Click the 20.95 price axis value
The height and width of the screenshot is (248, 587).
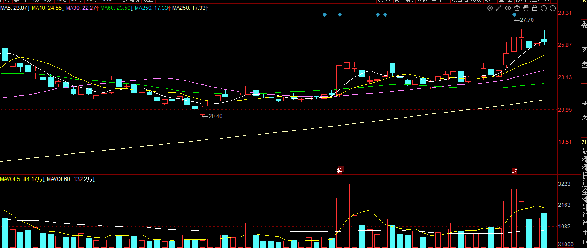(x=565, y=110)
